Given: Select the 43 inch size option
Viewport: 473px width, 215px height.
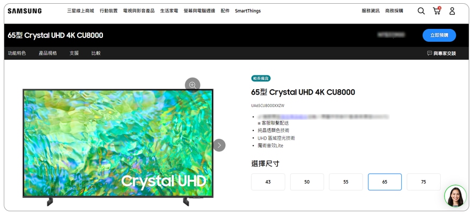Looking at the screenshot, I should [268, 182].
